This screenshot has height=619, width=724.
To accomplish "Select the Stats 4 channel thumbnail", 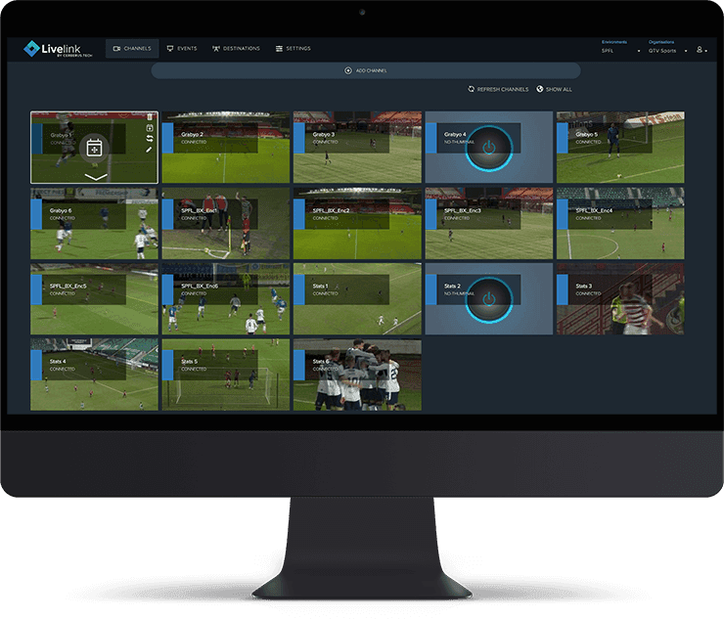I will 94,375.
